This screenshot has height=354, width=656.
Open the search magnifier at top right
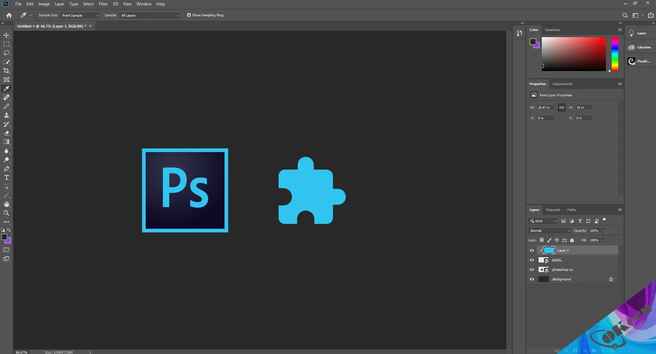click(x=625, y=15)
